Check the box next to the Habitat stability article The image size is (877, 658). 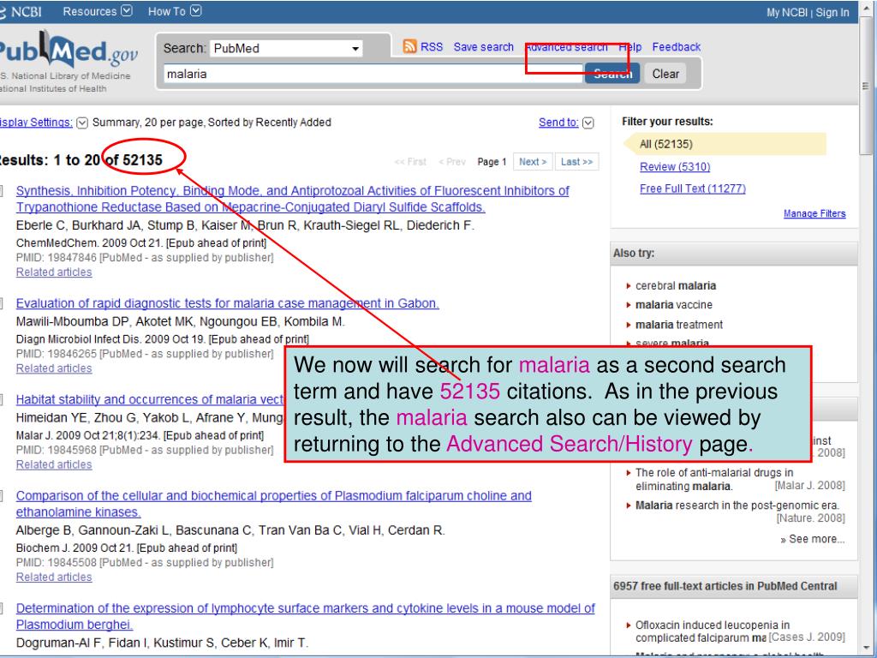2,399
